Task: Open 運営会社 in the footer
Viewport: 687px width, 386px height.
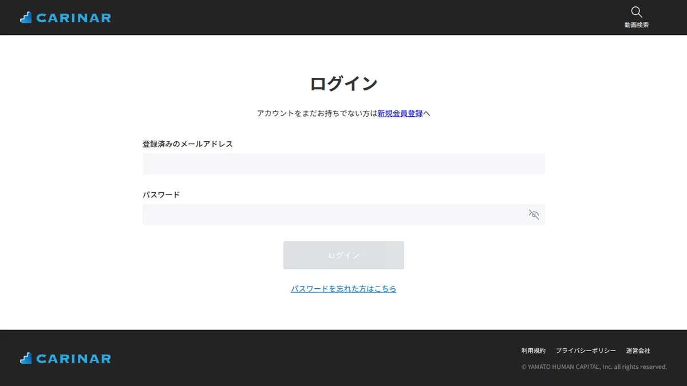Action: 638,351
